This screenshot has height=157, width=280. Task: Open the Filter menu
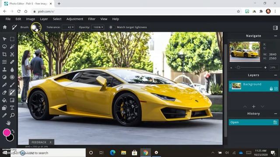pos(92,19)
